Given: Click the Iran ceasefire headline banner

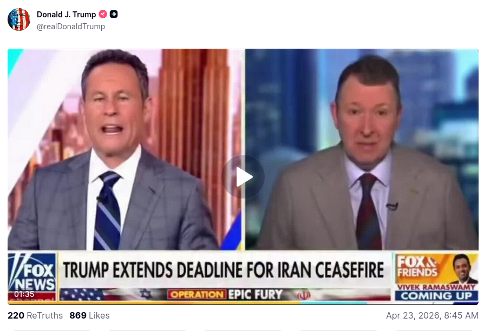Looking at the screenshot, I should (x=224, y=270).
